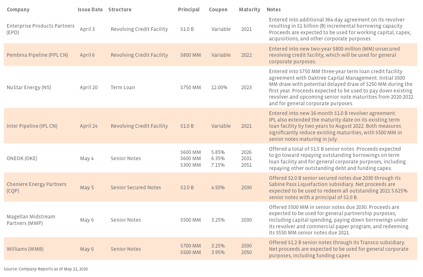Select the Enterprise Products Partners (EPD) cell
The image size is (423, 277).
coord(40,29)
